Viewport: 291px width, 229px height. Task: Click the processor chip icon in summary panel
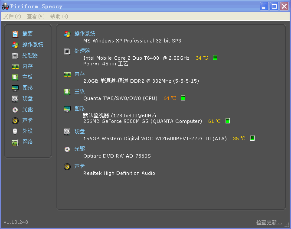67,52
